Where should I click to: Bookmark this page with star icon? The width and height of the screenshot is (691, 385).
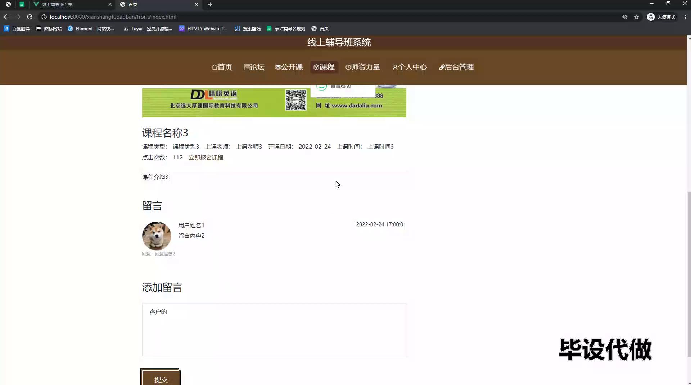(636, 17)
